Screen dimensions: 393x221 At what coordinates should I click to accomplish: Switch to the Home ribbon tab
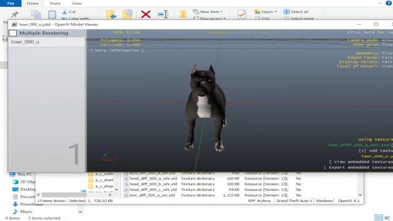33,4
